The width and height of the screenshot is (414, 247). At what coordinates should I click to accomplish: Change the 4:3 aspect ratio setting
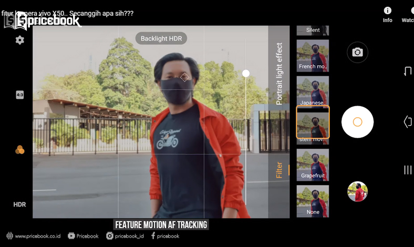click(x=20, y=95)
